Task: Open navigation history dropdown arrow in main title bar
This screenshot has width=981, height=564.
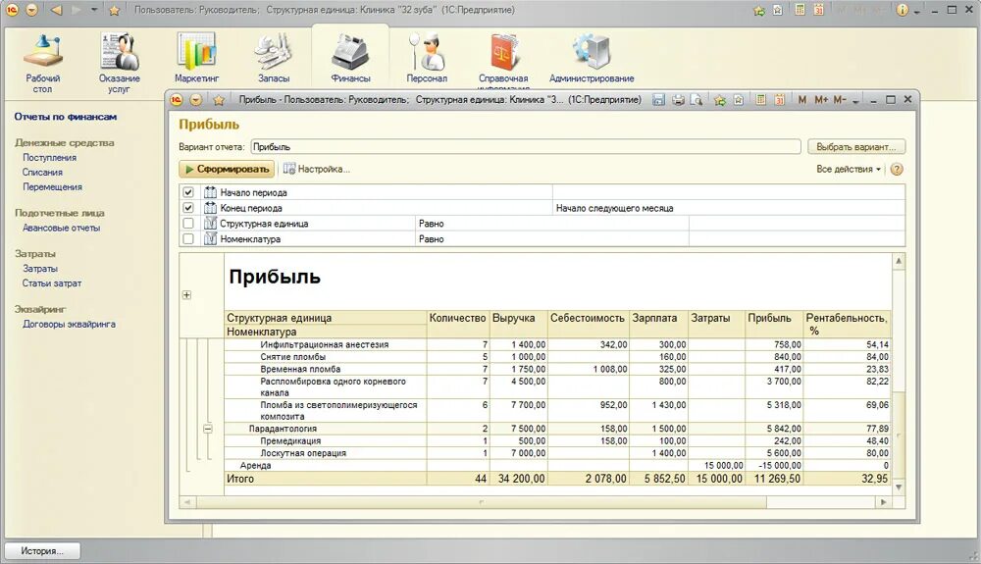Action: [x=94, y=10]
